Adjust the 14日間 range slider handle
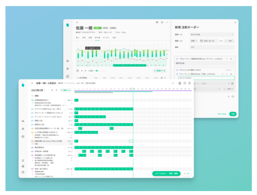 click(x=97, y=71)
